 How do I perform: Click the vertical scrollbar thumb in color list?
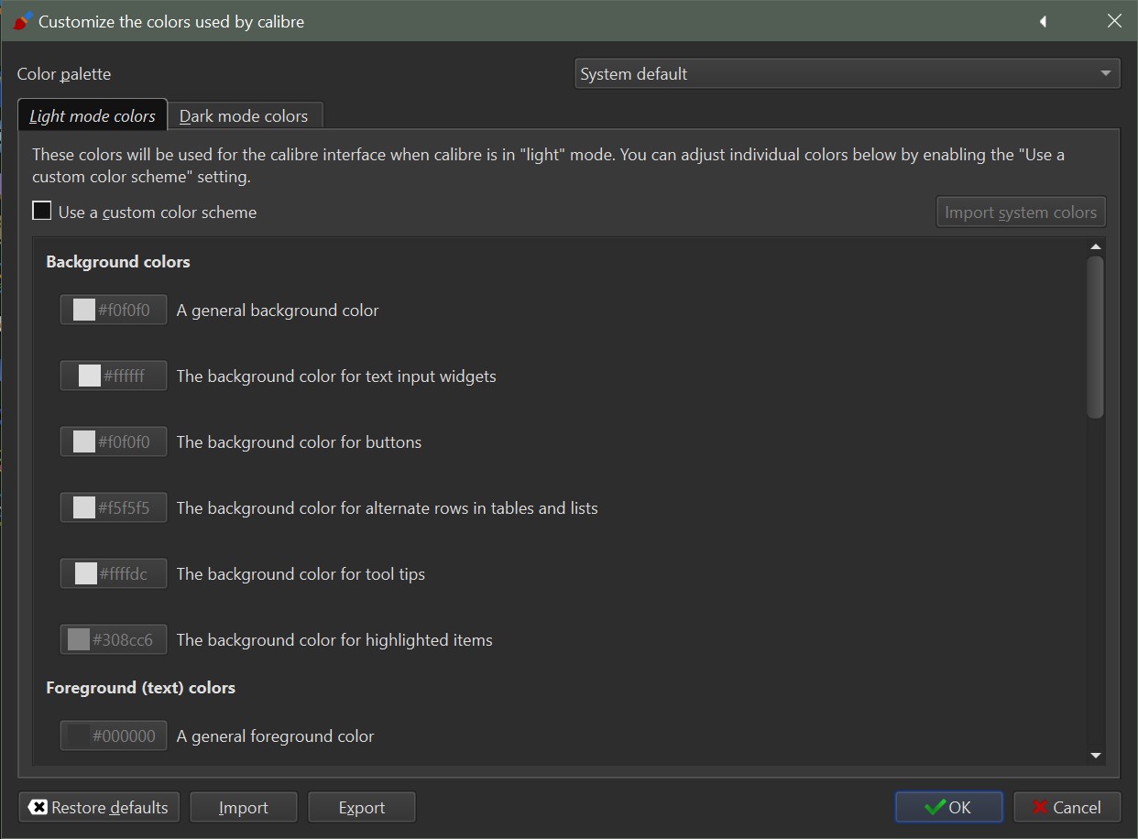(x=1096, y=337)
